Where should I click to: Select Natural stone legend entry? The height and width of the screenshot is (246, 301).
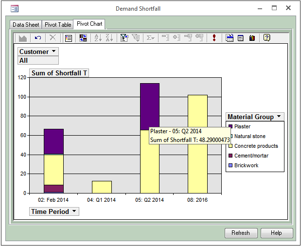pyautogui.click(x=250, y=136)
